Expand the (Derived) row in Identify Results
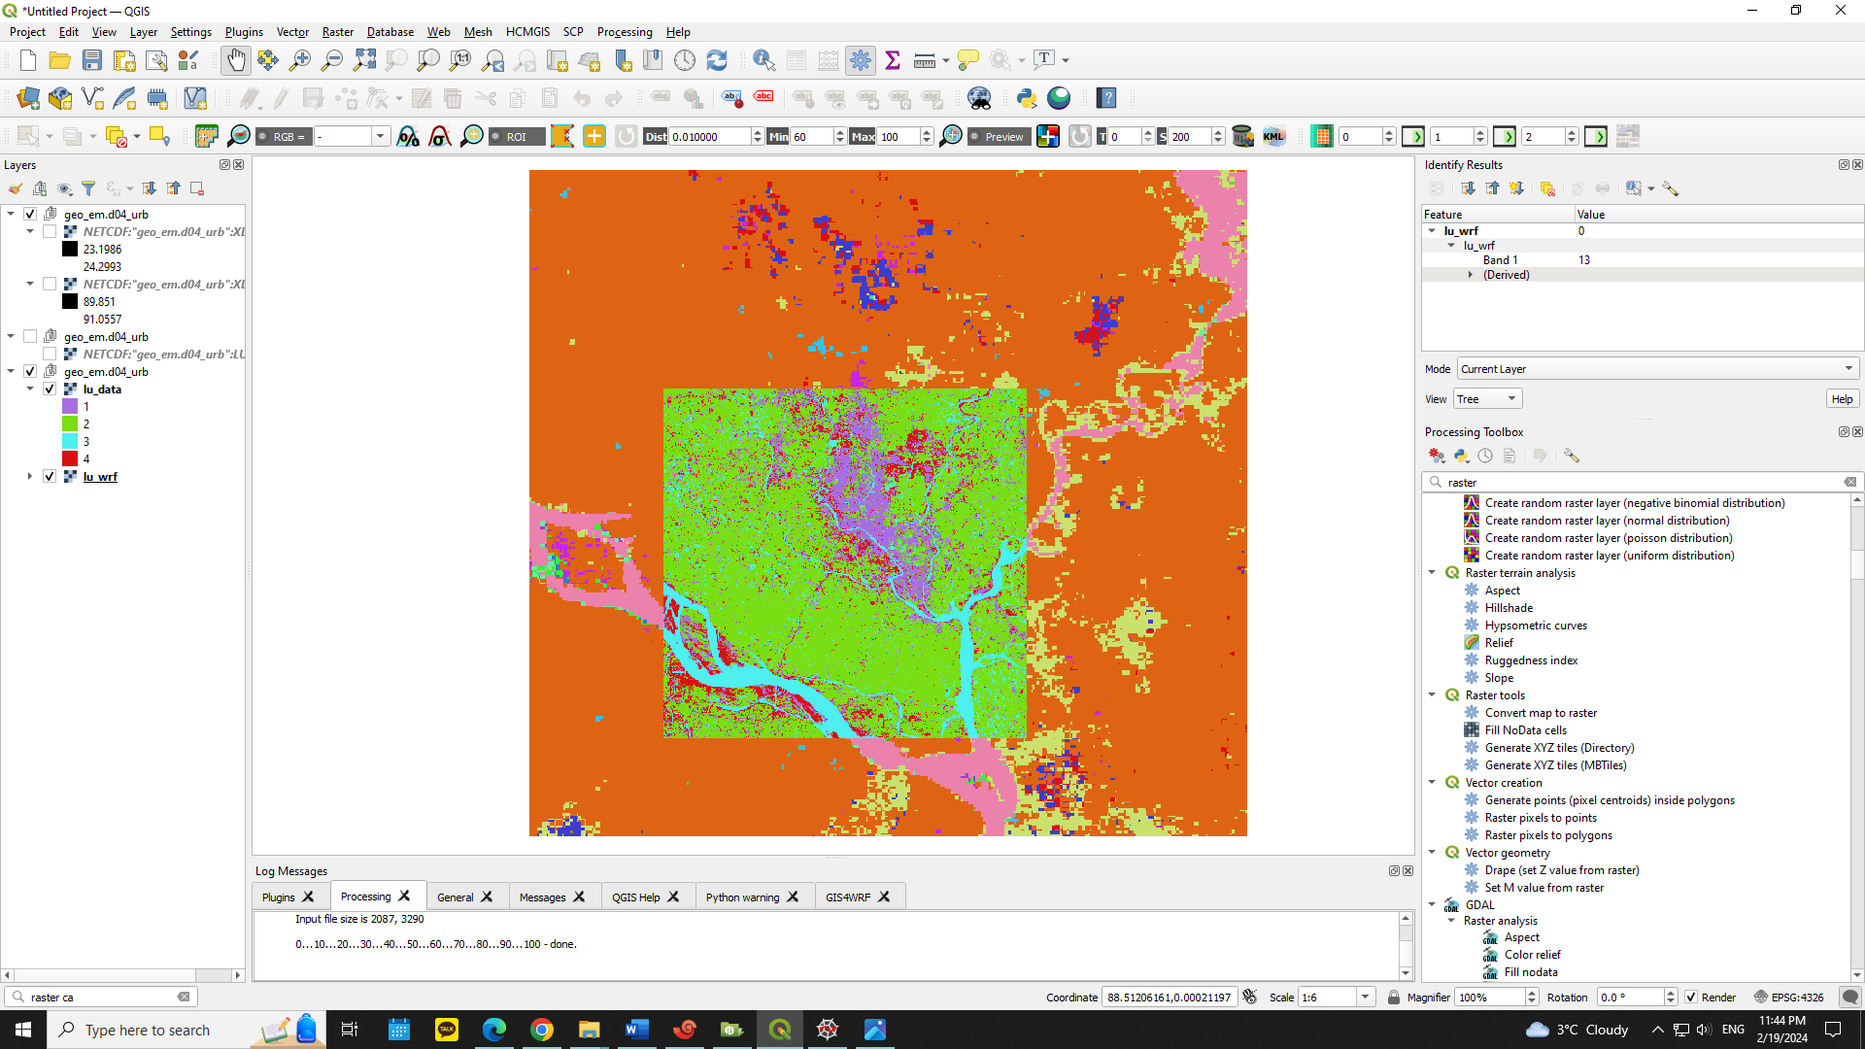Screen dimensions: 1865x1049 (1471, 275)
